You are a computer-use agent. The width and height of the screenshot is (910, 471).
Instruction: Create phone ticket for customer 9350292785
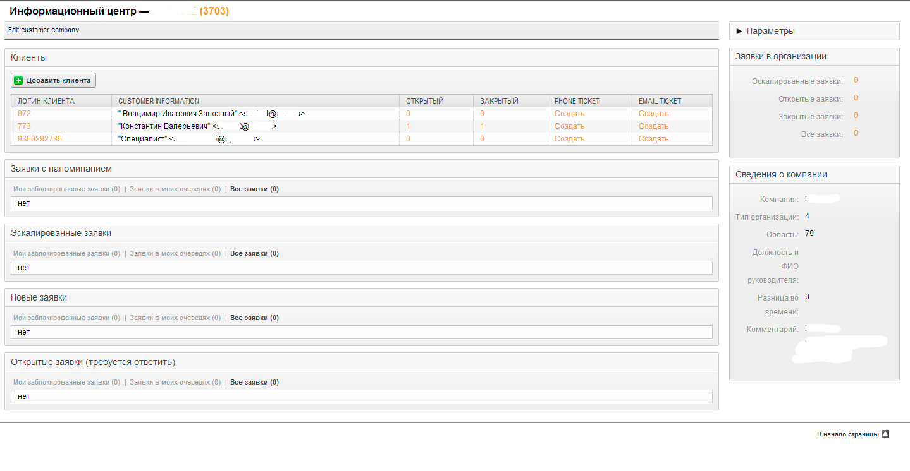[x=569, y=139]
